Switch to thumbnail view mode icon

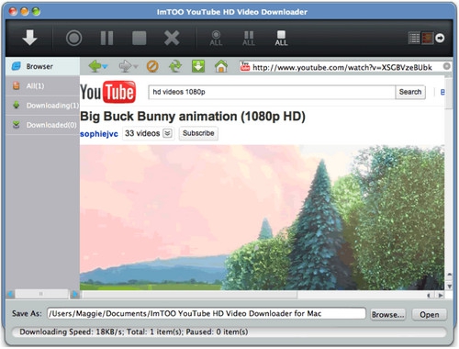[x=427, y=38]
